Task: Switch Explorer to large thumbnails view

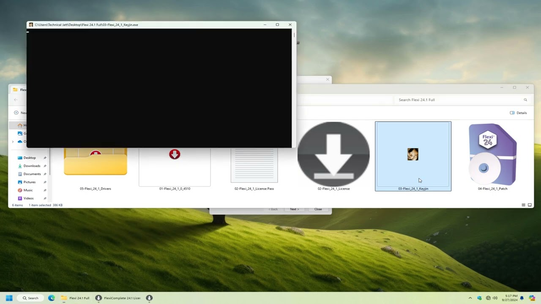Action: tap(530, 205)
